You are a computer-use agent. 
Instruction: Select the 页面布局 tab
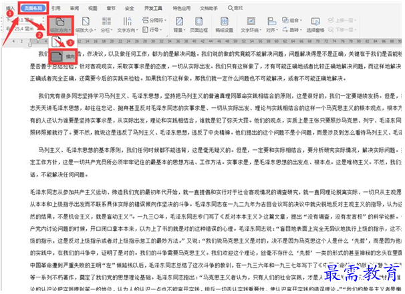pos(33,8)
